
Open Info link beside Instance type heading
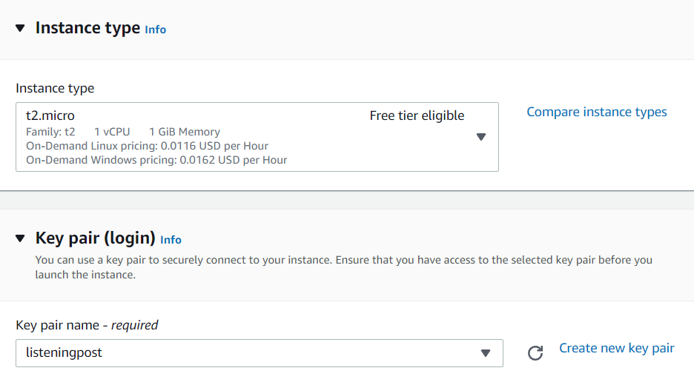point(155,30)
